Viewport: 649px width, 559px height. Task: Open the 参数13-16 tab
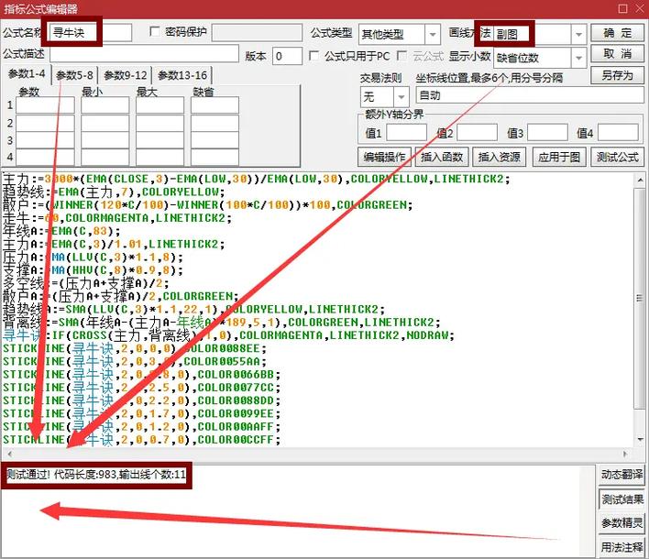pyautogui.click(x=181, y=75)
